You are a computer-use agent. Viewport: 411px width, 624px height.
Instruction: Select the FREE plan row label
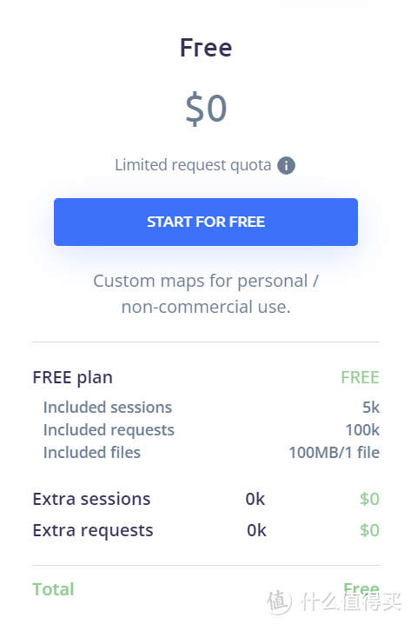72,377
